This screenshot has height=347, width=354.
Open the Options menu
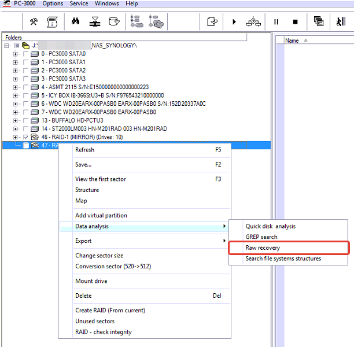click(53, 3)
